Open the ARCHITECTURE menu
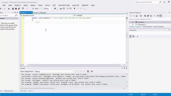Image resolution: width=171 pixels, height=96 pixels. (64, 5)
